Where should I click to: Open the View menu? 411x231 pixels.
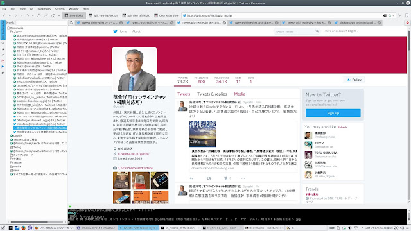coord(22,8)
